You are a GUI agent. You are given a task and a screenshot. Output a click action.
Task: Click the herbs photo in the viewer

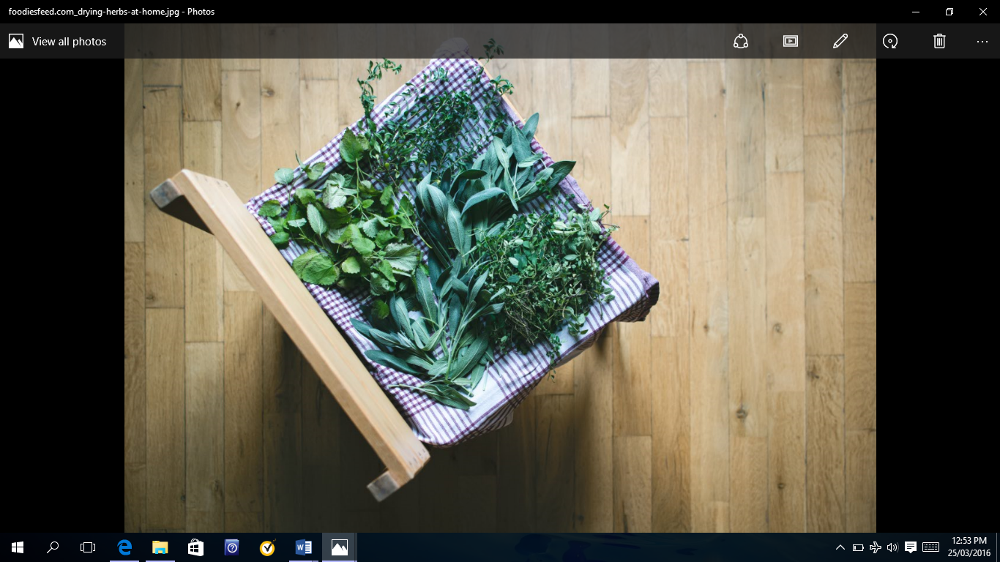(x=500, y=296)
